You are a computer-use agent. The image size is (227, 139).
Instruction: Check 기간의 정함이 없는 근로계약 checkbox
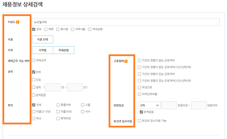click(139, 60)
